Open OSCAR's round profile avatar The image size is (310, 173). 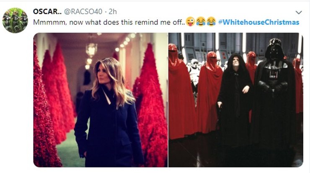pos(15,20)
